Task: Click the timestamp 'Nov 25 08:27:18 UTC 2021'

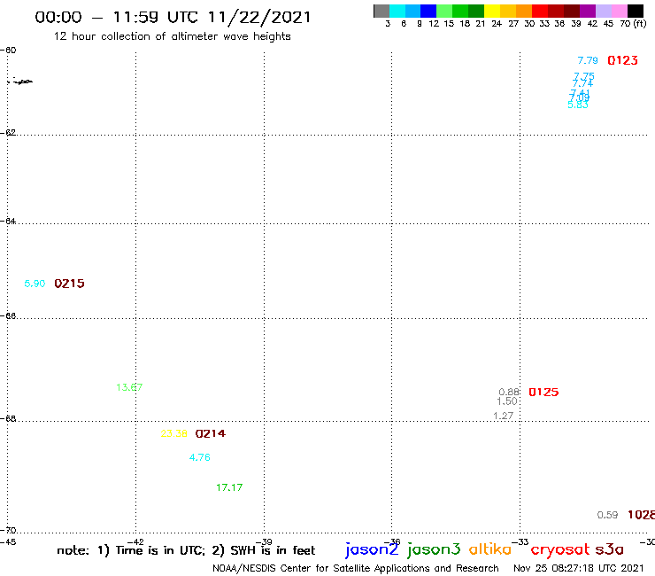Action: (x=579, y=569)
